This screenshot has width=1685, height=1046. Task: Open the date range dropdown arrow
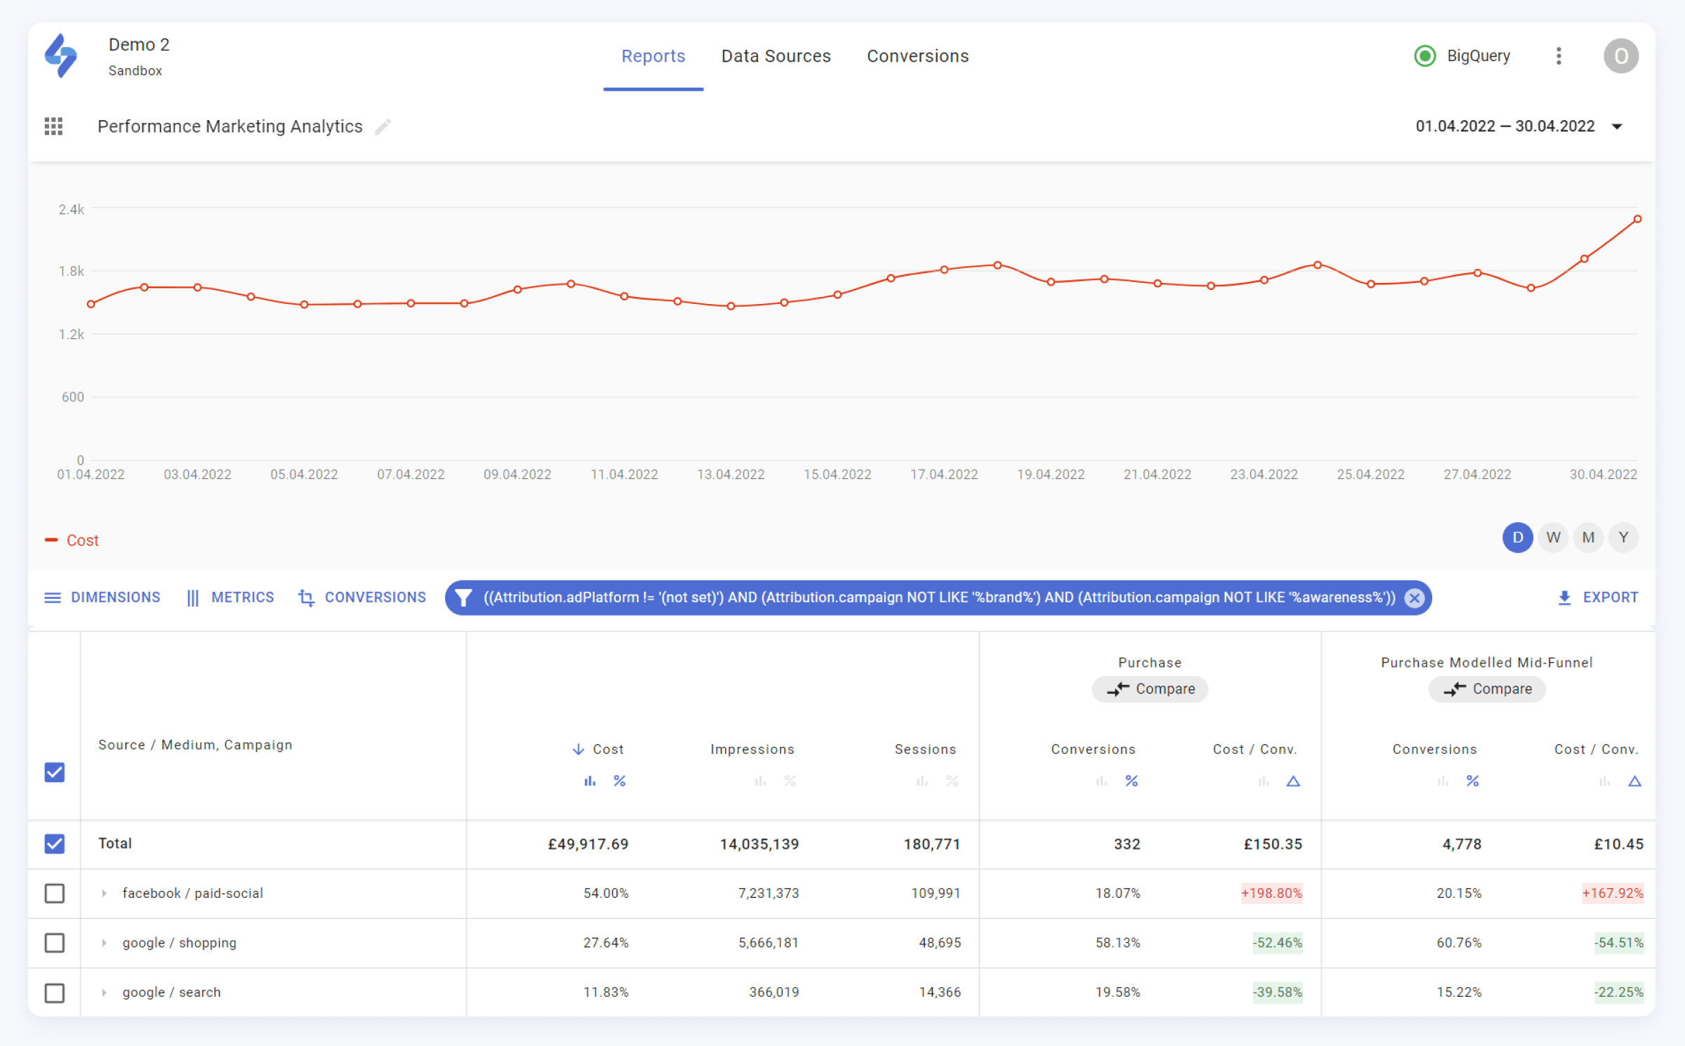tap(1617, 126)
